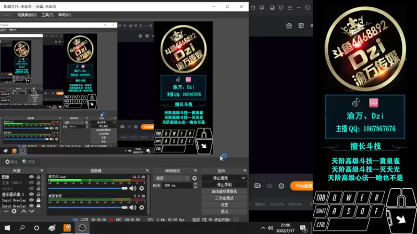The image size is (417, 234).
Task: Click the 停止推流 button
Action: point(220,178)
